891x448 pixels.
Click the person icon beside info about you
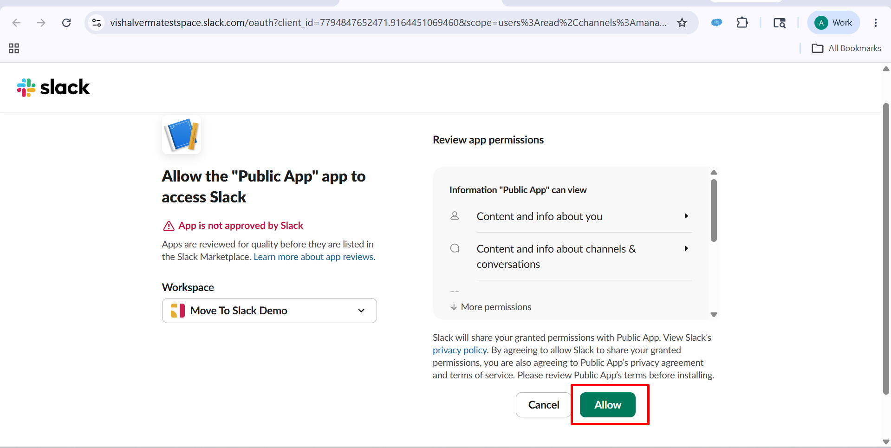tap(455, 216)
